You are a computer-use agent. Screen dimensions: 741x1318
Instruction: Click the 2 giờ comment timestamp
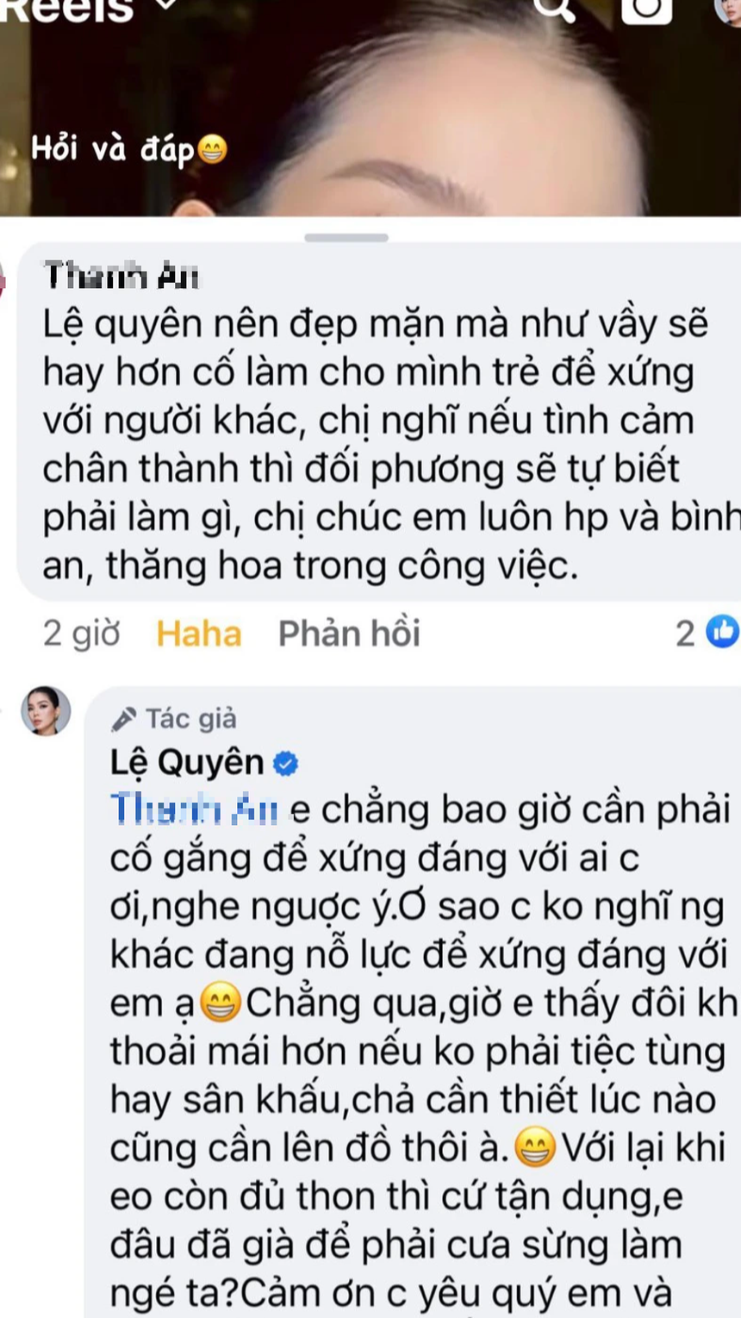pos(82,634)
